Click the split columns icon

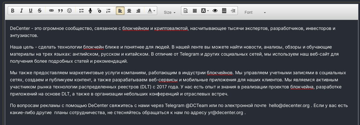click(x=233, y=11)
